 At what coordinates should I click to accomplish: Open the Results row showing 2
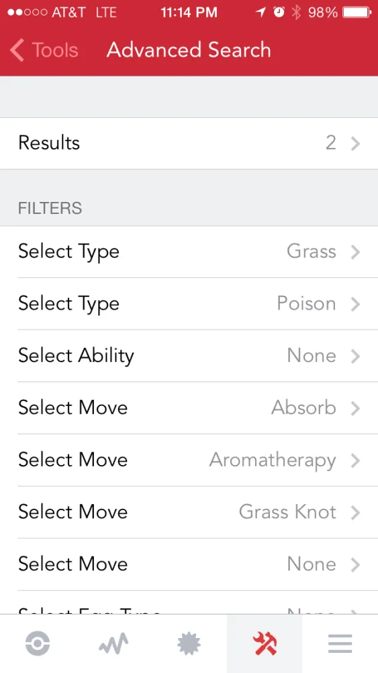189,143
